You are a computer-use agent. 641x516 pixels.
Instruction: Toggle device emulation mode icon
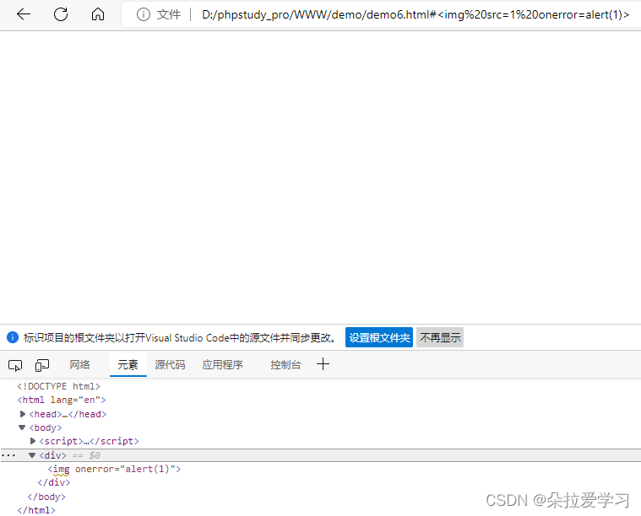pyautogui.click(x=42, y=365)
